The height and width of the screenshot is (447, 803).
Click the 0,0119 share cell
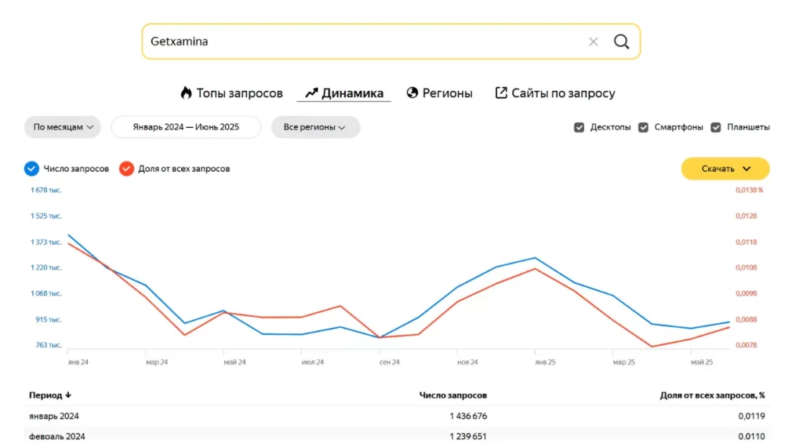click(751, 416)
